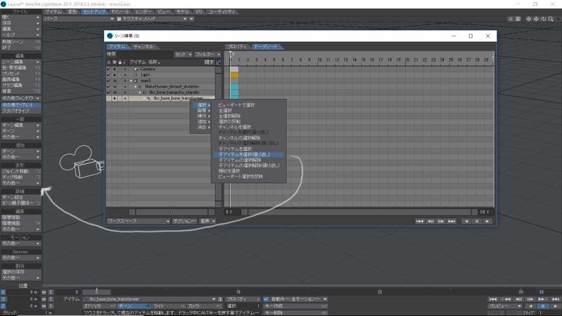The height and width of the screenshot is (316, 562).
Task: Click the X axis channel button
Action: pos(4,293)
